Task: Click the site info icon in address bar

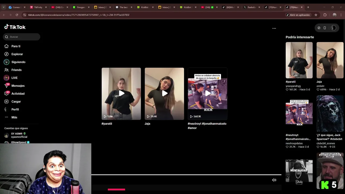Action: point(25,15)
